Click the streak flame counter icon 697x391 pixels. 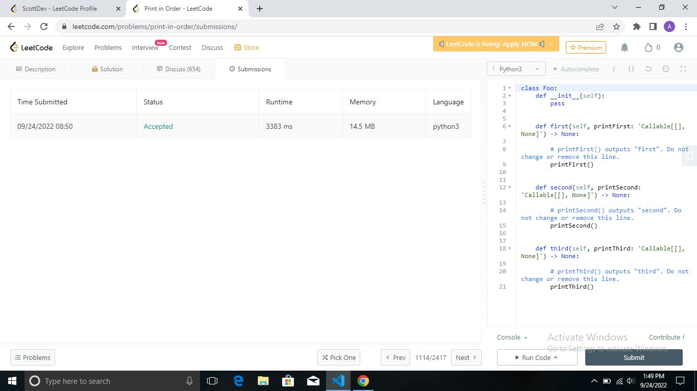[649, 47]
